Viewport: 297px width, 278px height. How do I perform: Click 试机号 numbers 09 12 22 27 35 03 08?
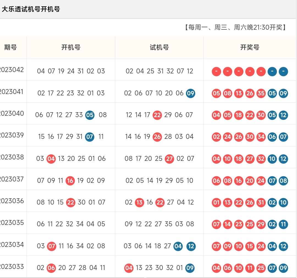pos(159,224)
